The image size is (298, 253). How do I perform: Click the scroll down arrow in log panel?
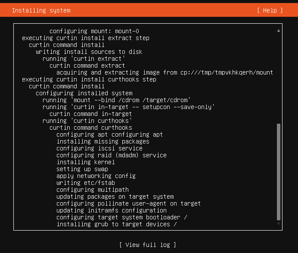pyautogui.click(x=279, y=224)
